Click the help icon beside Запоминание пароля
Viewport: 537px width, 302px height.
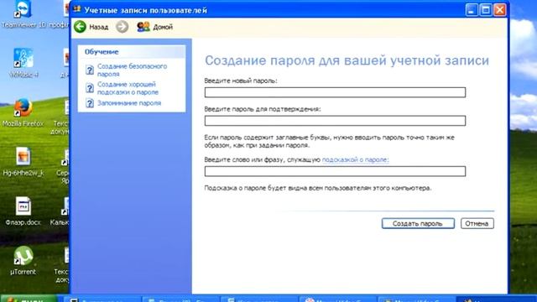(x=90, y=103)
